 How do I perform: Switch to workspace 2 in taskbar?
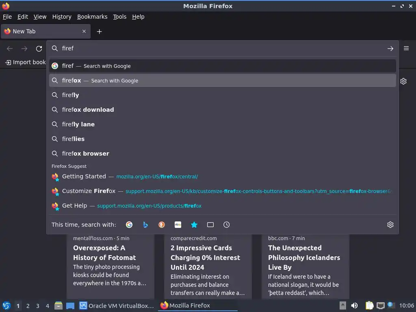point(28,306)
